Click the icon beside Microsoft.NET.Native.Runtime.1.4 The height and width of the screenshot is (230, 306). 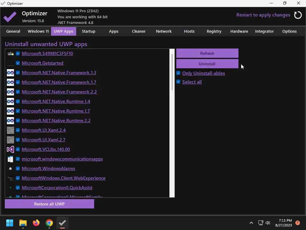tap(10, 102)
